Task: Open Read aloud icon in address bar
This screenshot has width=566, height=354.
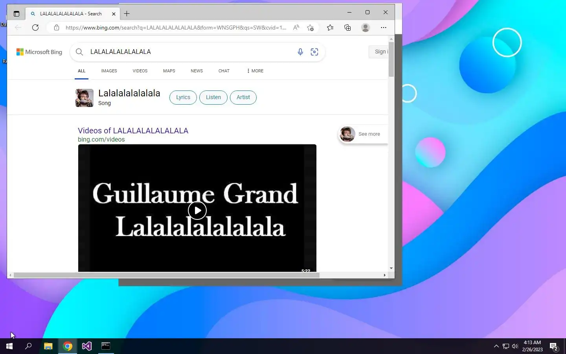Action: pyautogui.click(x=296, y=28)
